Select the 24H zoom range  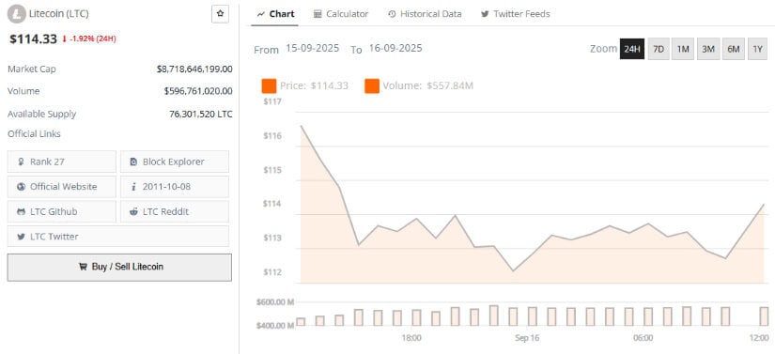click(x=632, y=49)
